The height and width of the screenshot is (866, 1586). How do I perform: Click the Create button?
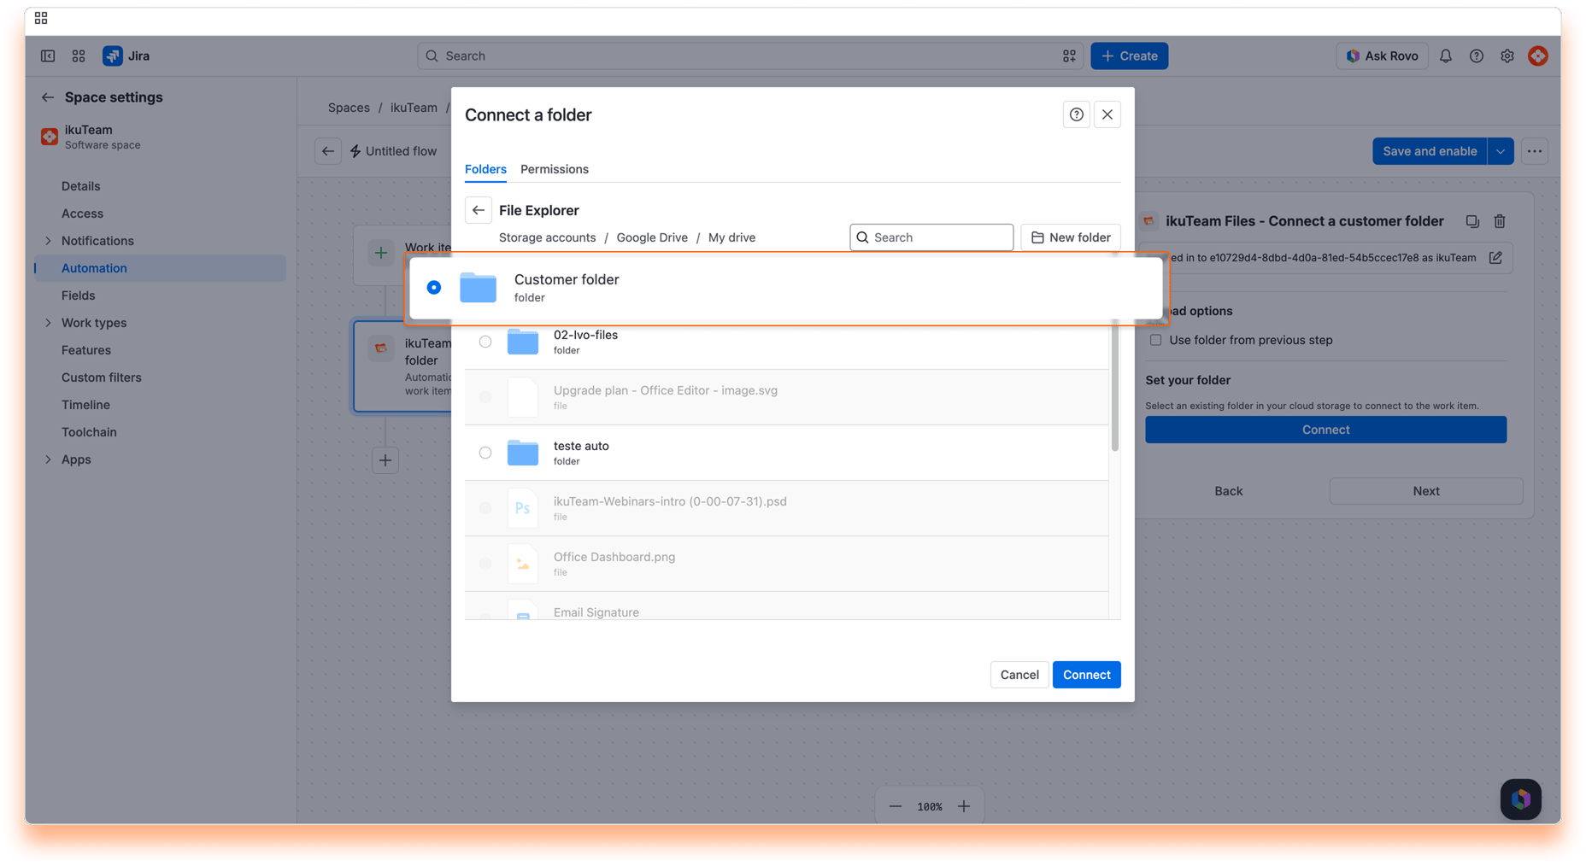point(1129,56)
